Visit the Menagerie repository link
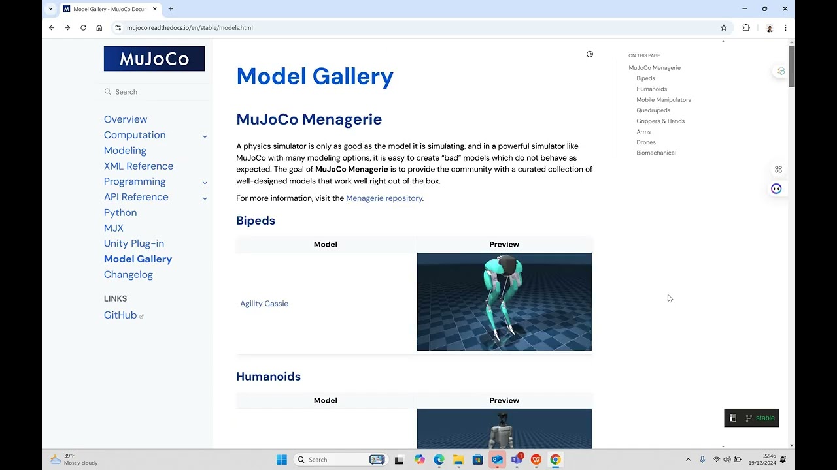The width and height of the screenshot is (837, 470). (x=384, y=198)
